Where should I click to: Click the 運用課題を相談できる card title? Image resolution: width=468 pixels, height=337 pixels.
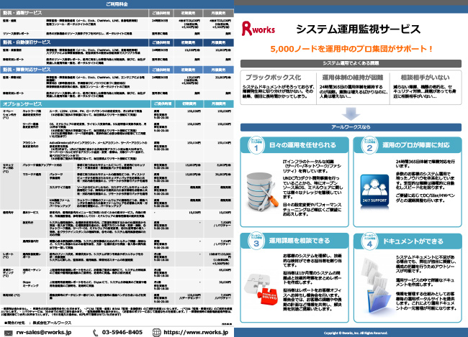[x=300, y=241]
